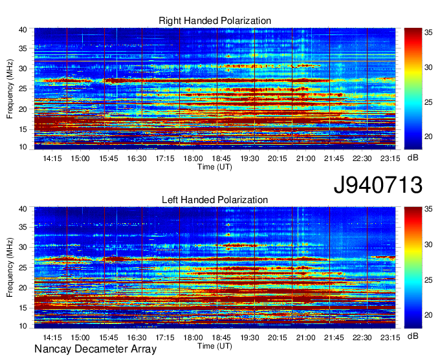Image resolution: width=440 pixels, height=357 pixels.
Task: Click the Left Handed plot's colorbar
Action: tap(413, 268)
